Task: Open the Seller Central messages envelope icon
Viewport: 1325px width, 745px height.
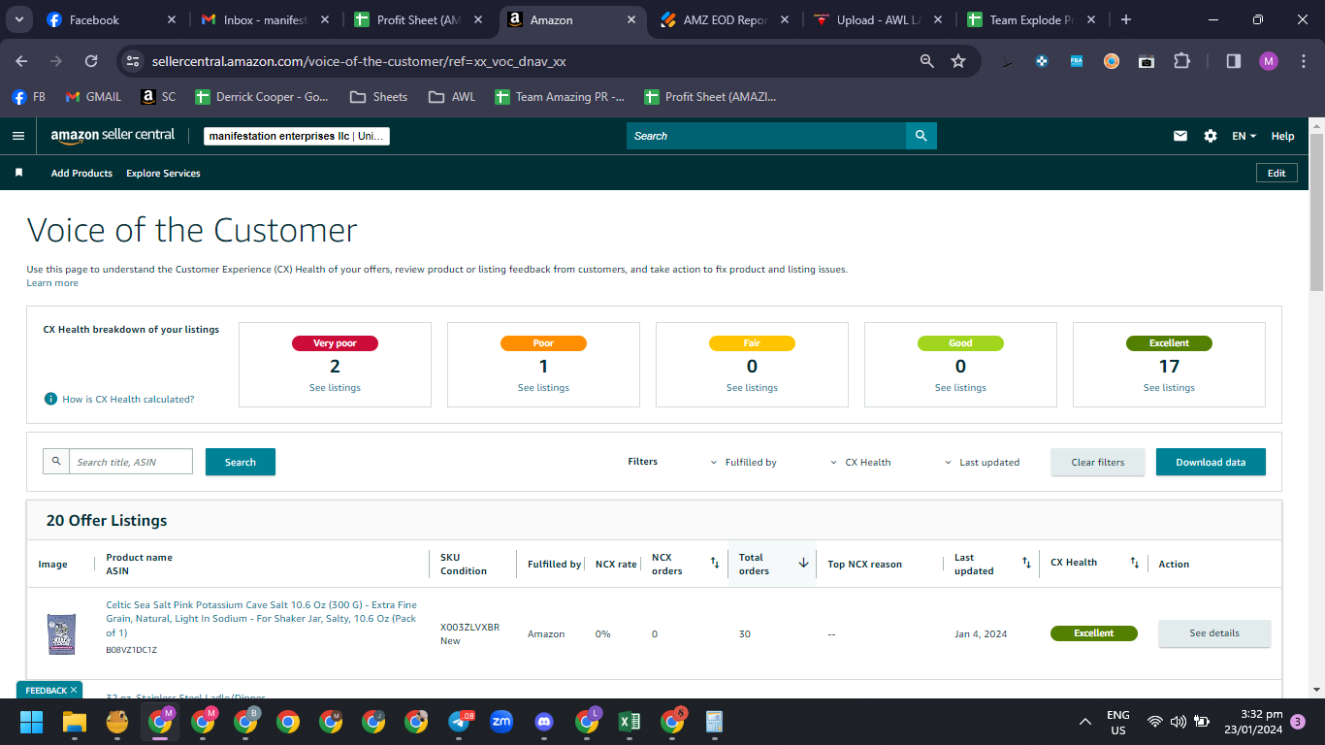Action: [x=1180, y=136]
